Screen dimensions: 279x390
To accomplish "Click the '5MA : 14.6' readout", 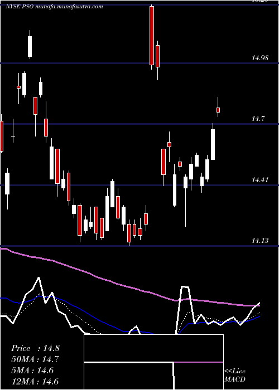I will pos(32,370).
